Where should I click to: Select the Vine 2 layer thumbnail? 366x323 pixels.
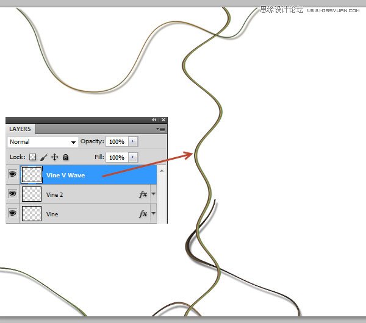[x=32, y=194]
